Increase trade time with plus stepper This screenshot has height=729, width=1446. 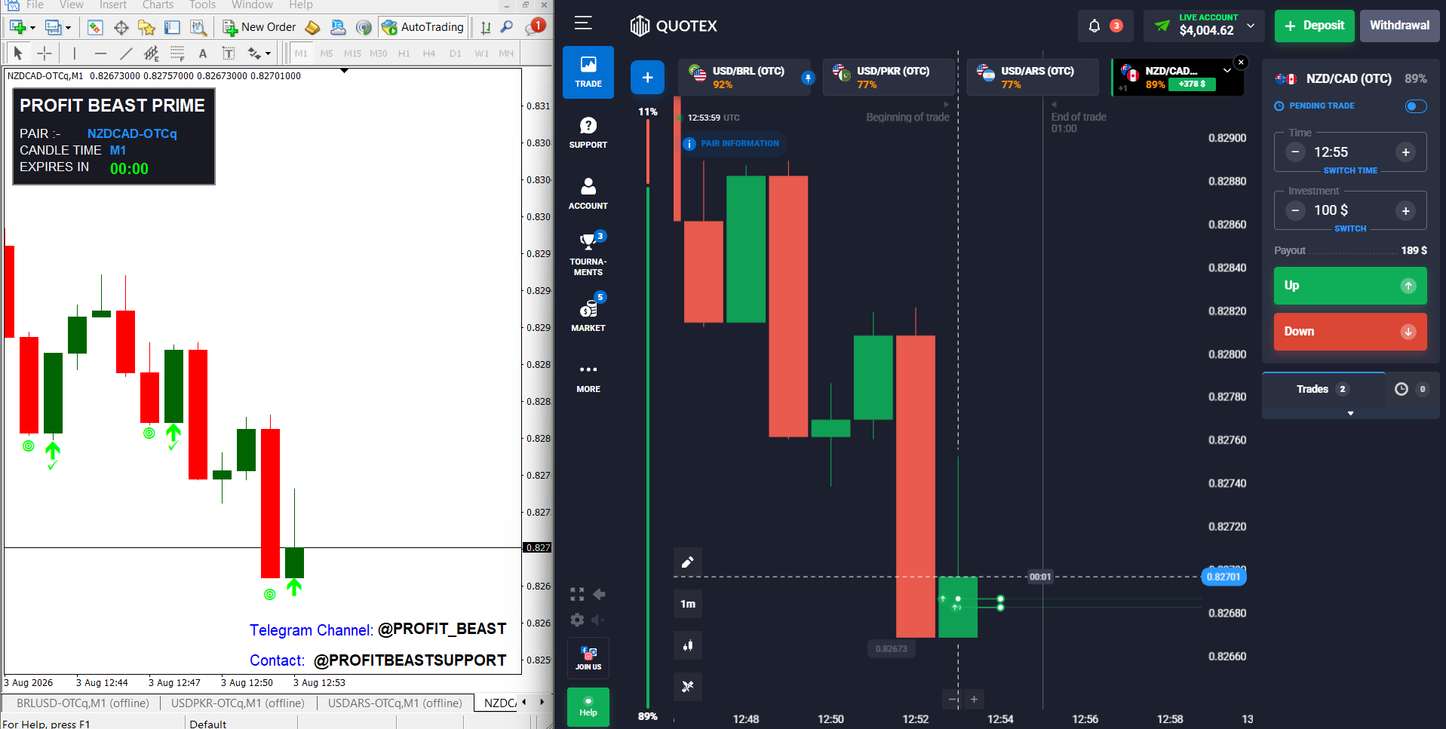1406,152
